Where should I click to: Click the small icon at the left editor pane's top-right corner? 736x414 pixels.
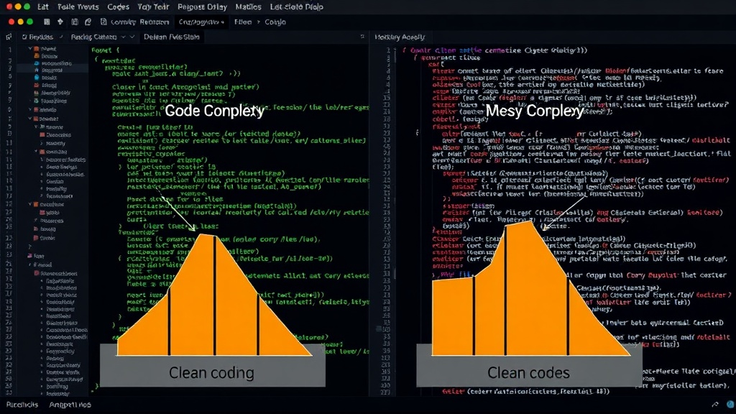(x=362, y=37)
